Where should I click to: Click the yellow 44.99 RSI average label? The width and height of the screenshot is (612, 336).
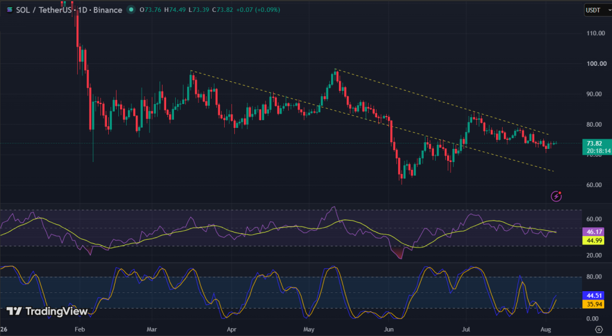tap(593, 240)
